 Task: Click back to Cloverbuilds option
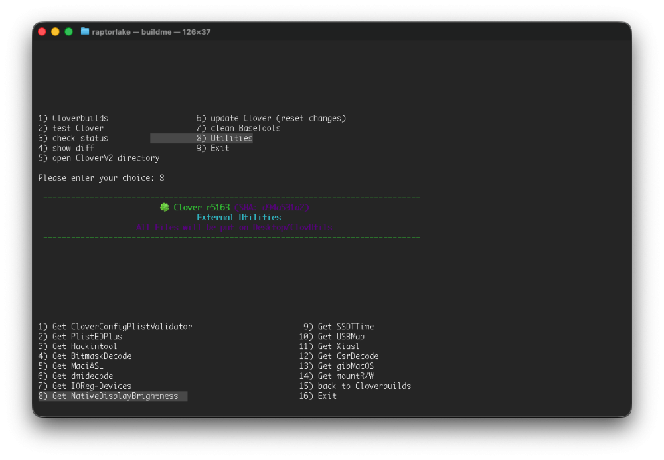click(x=355, y=386)
